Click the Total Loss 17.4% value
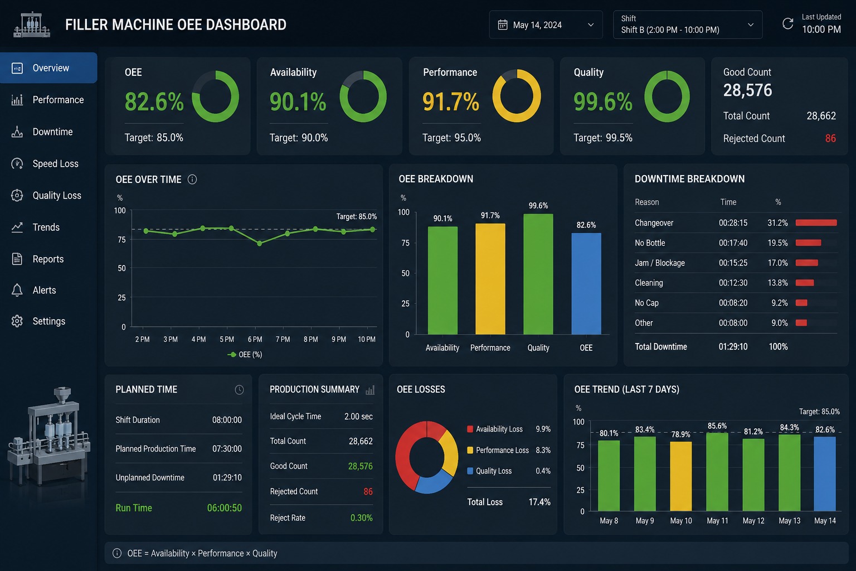 pos(539,502)
